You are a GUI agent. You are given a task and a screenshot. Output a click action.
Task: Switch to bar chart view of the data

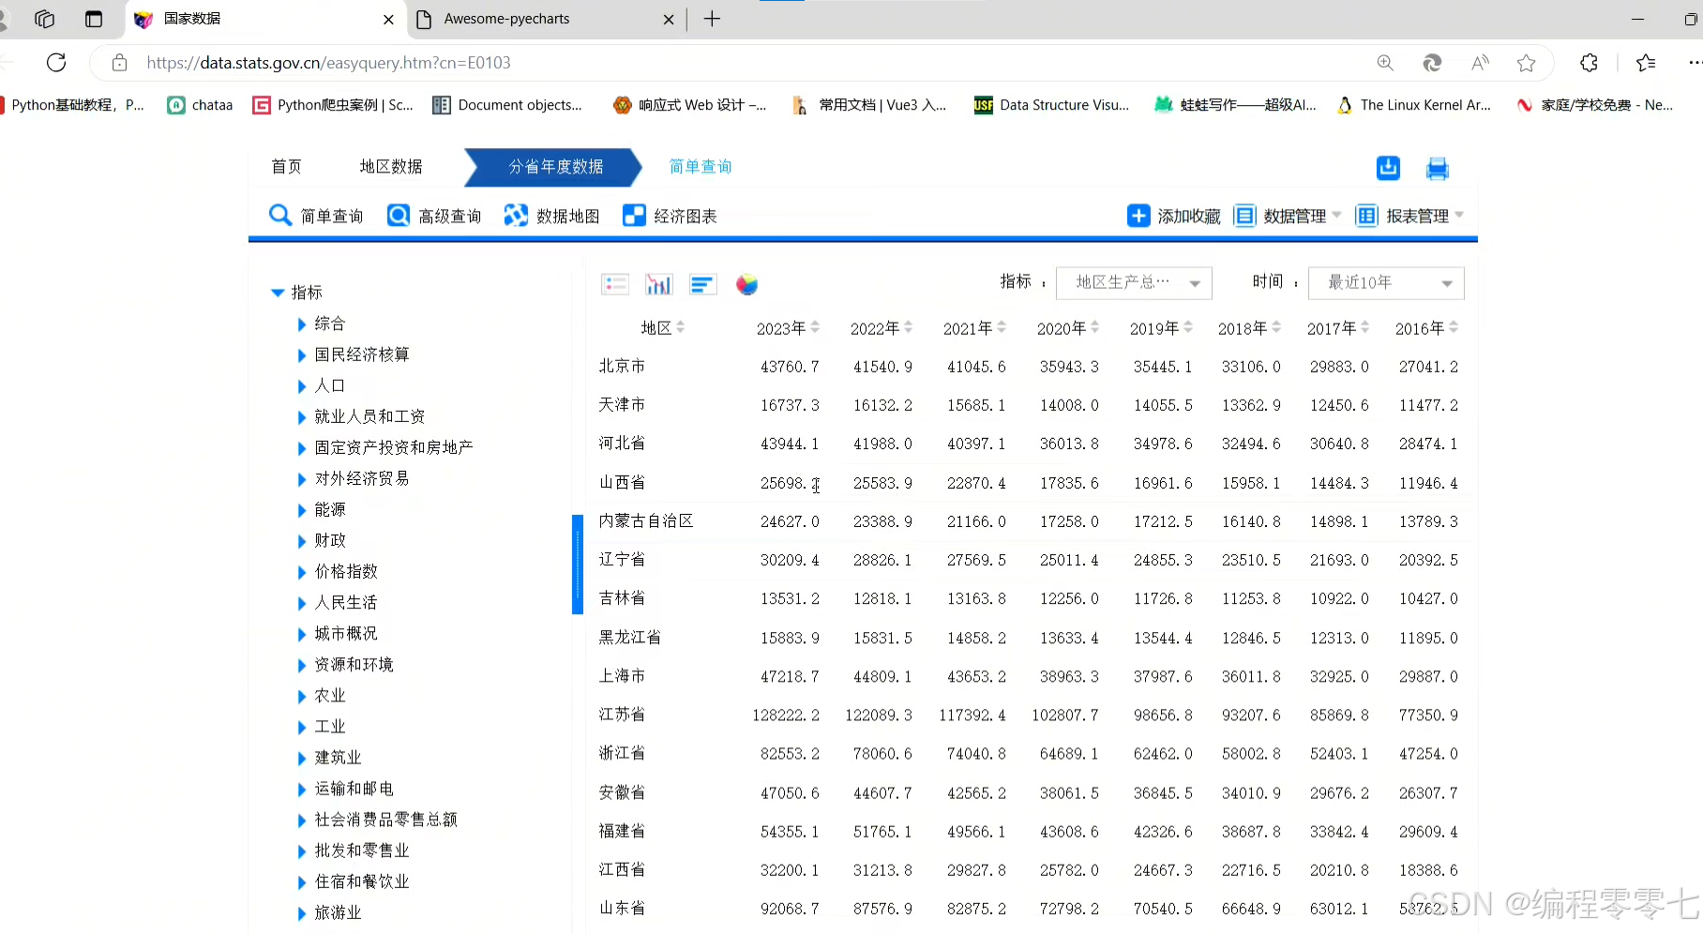(x=702, y=284)
